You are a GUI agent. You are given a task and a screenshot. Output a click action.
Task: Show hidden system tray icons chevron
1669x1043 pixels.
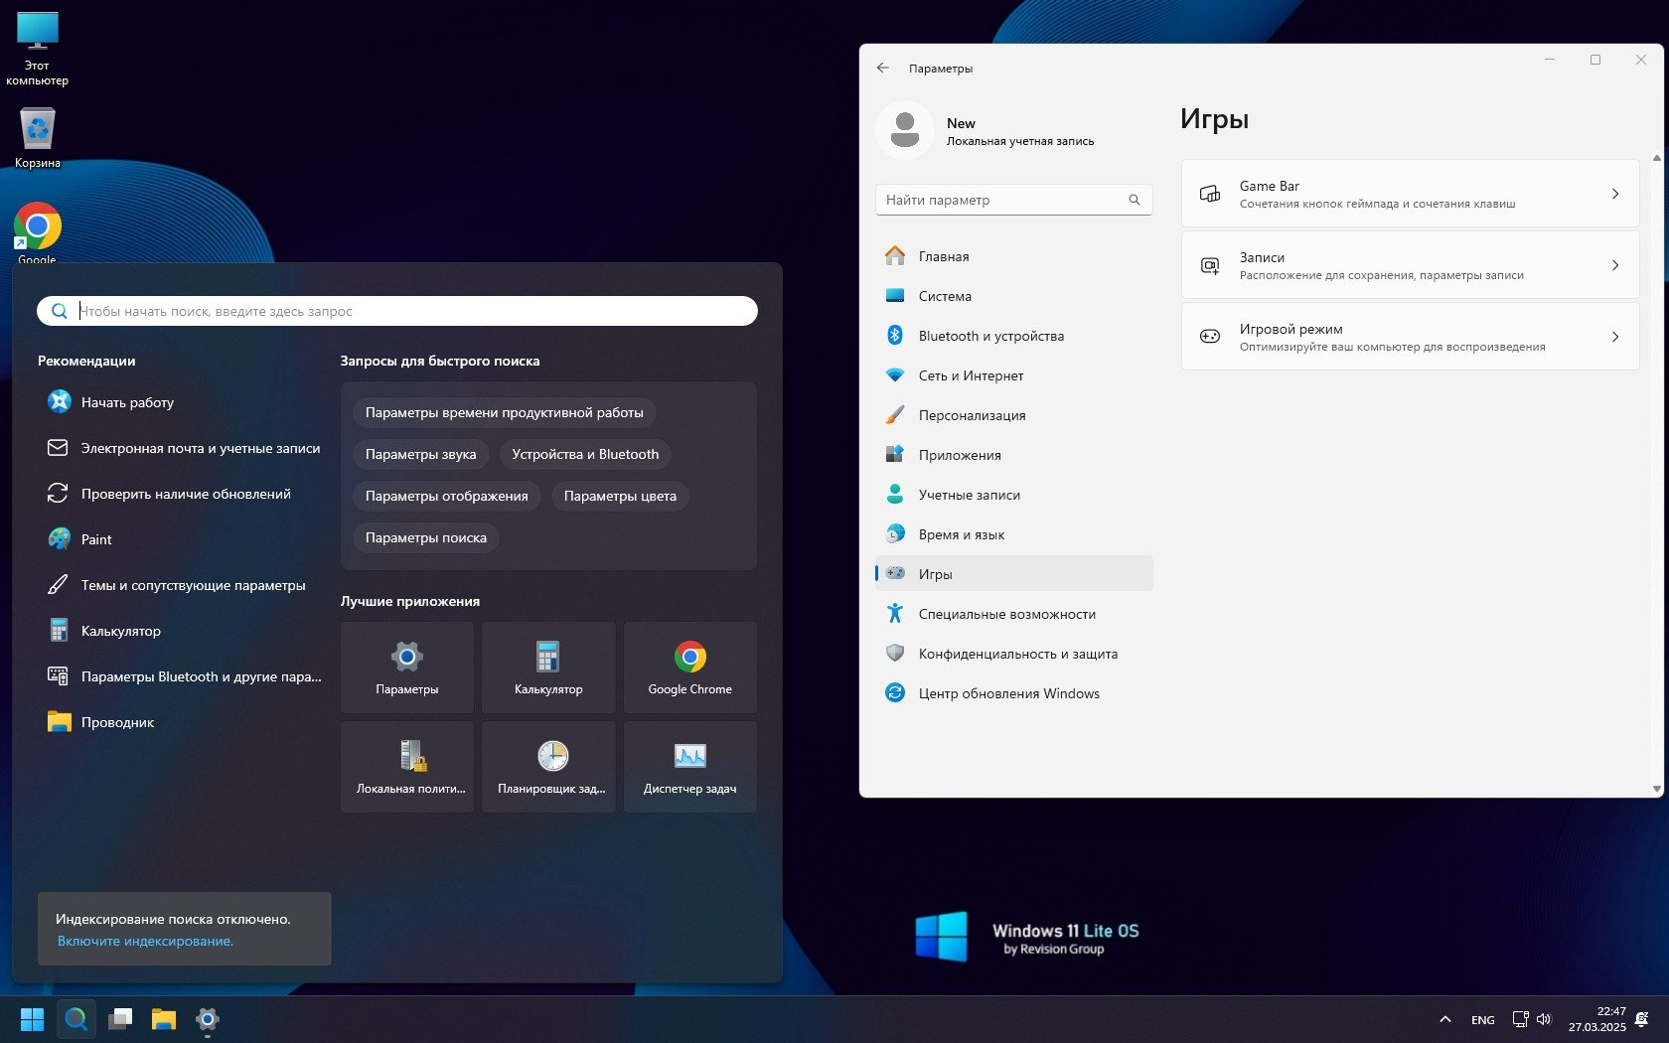(1445, 1019)
